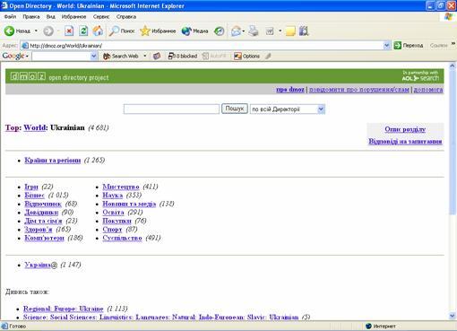Open the 'Опис розділу' link
Image resolution: width=457 pixels, height=331 pixels.
[x=405, y=129]
